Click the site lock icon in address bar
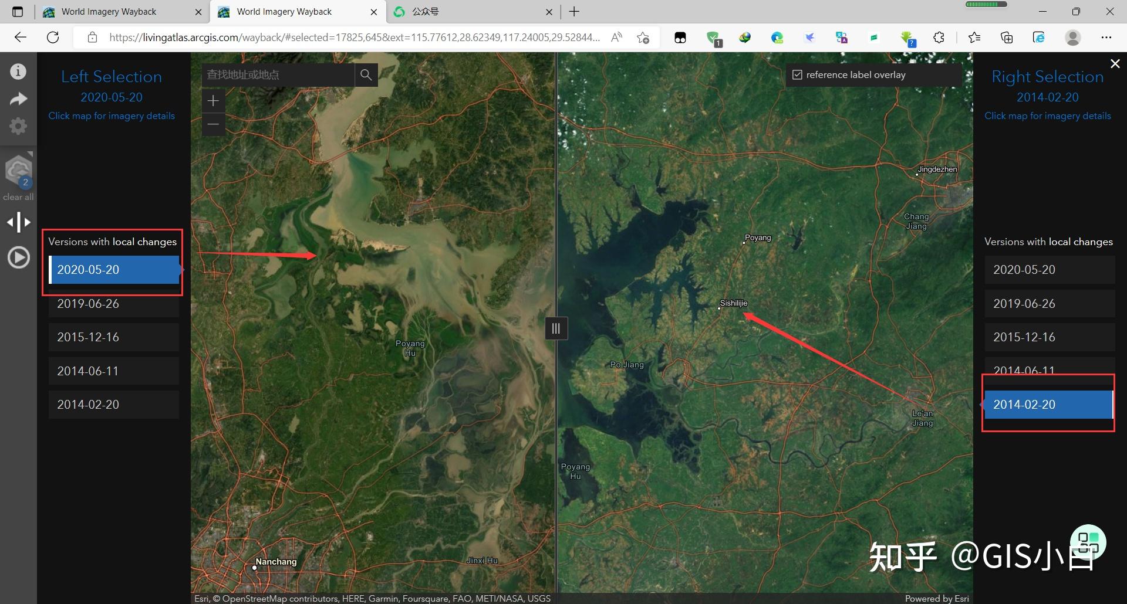The height and width of the screenshot is (604, 1127). [x=92, y=38]
